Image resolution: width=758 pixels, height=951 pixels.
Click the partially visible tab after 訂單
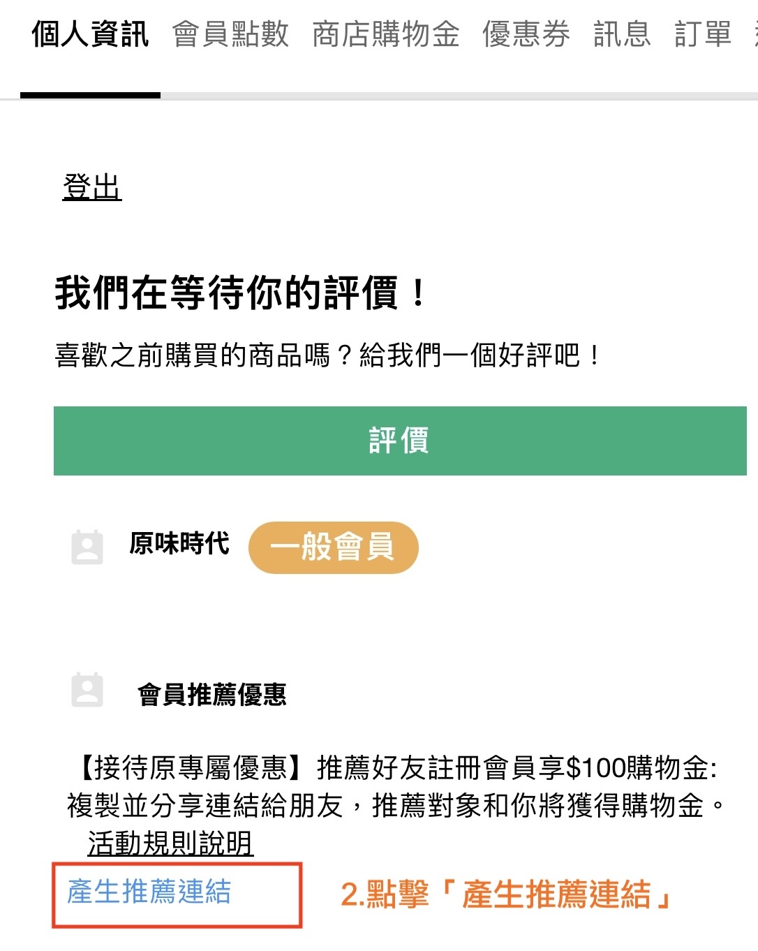coord(754,34)
